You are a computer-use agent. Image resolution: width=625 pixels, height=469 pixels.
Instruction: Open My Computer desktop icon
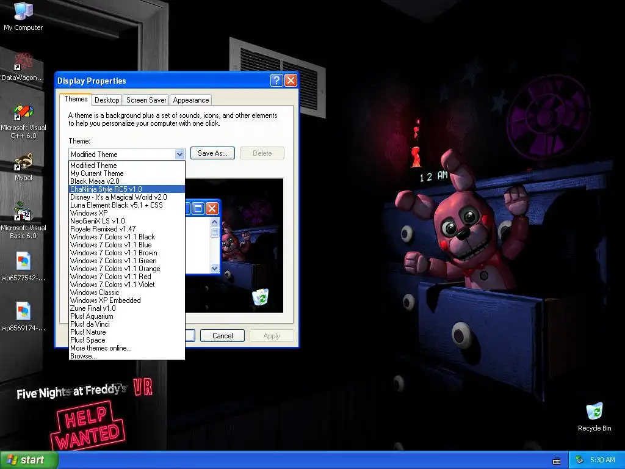[23, 16]
